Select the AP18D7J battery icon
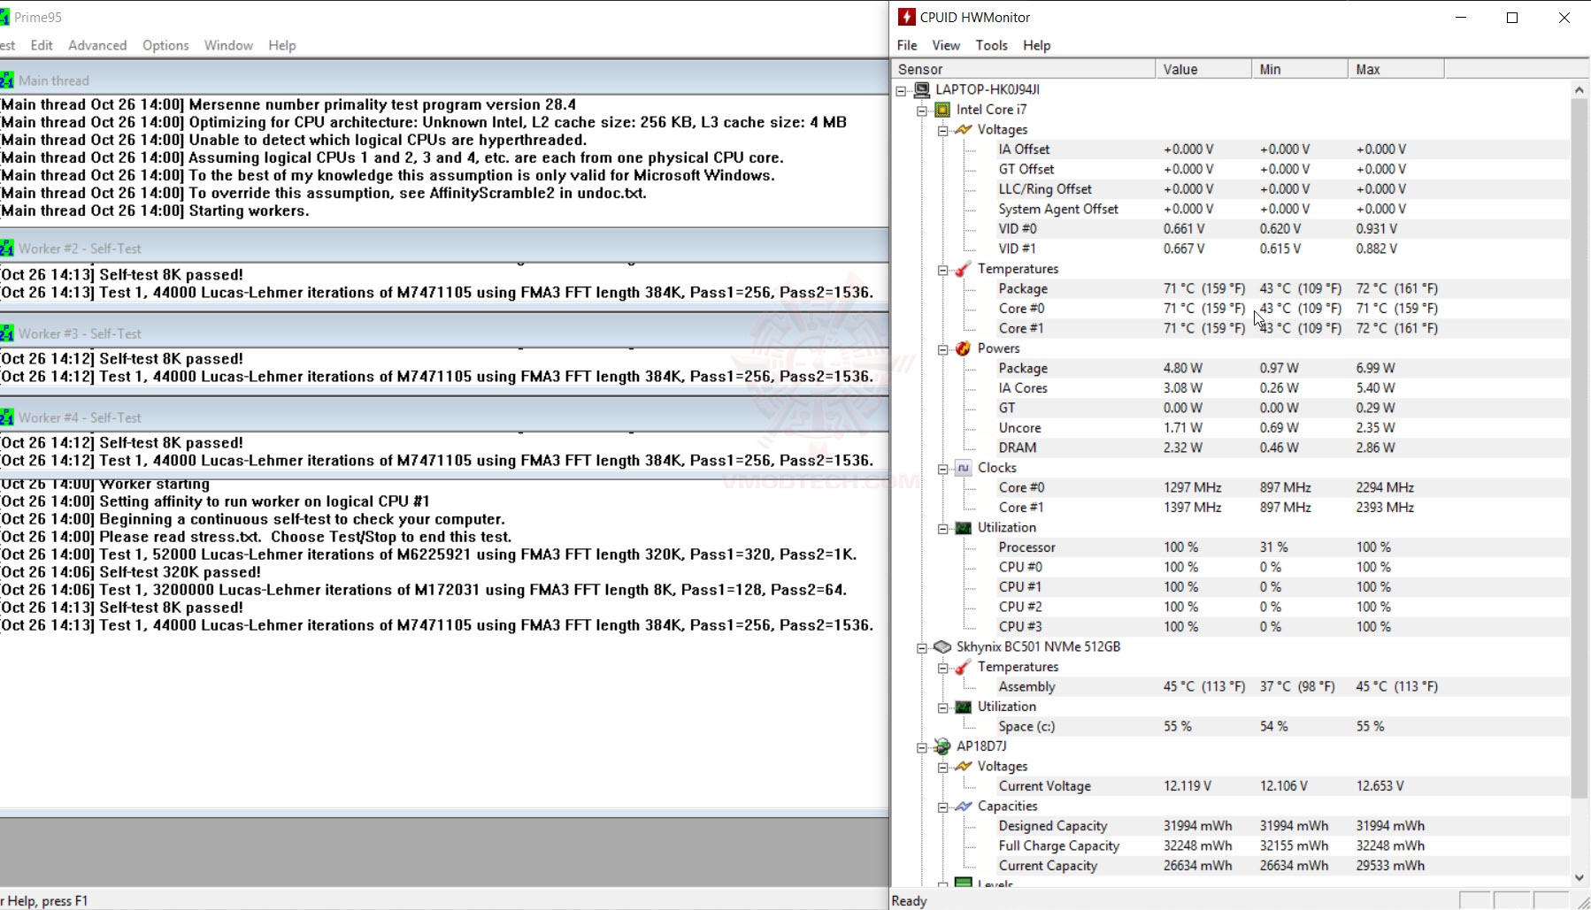 point(942,746)
